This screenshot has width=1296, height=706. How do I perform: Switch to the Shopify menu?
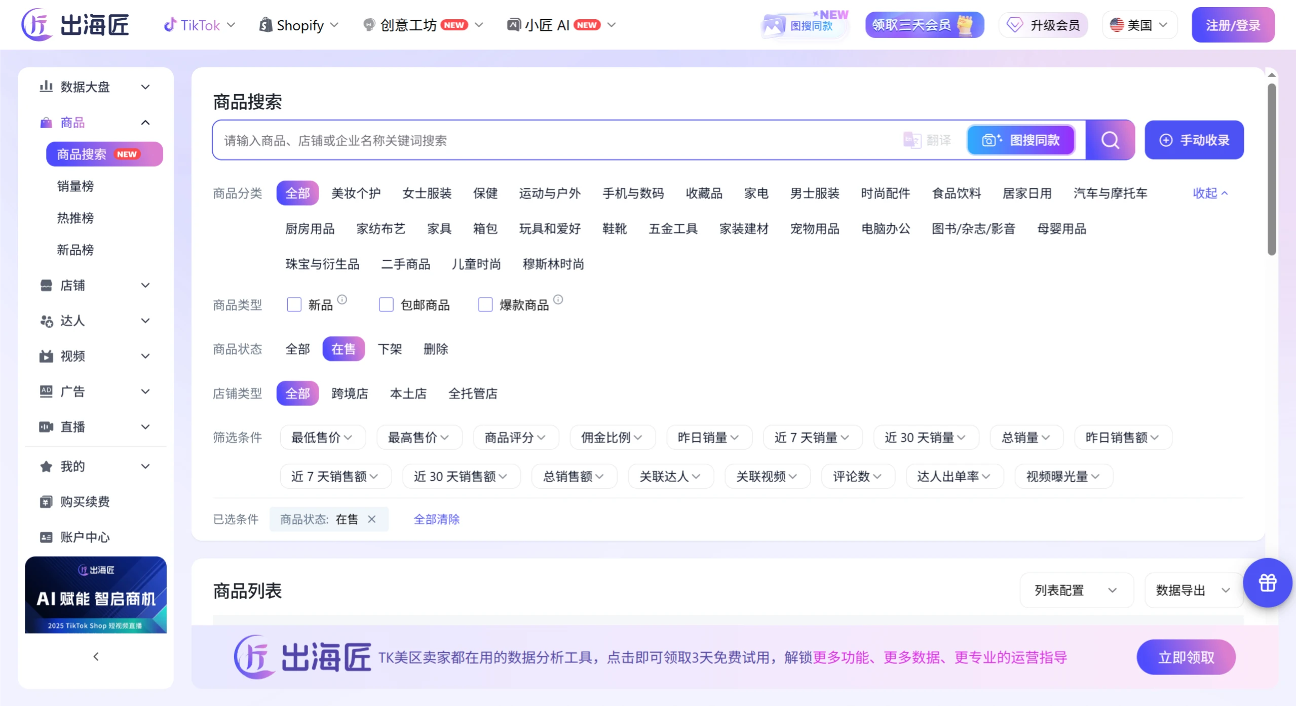point(298,24)
